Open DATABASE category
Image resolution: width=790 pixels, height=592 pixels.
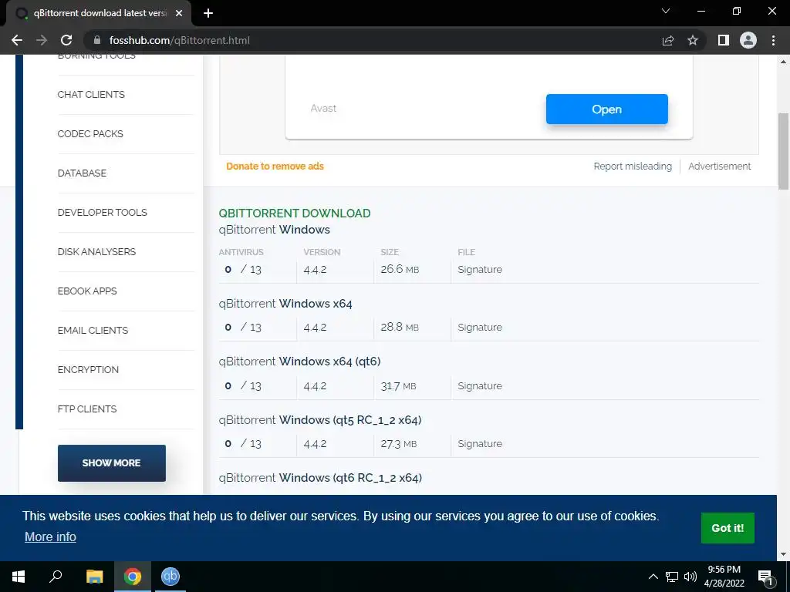82,173
